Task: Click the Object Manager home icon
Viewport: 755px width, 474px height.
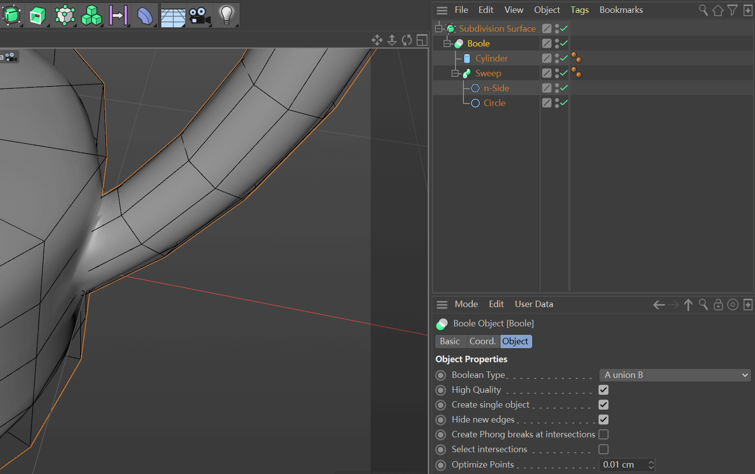Action: click(718, 10)
